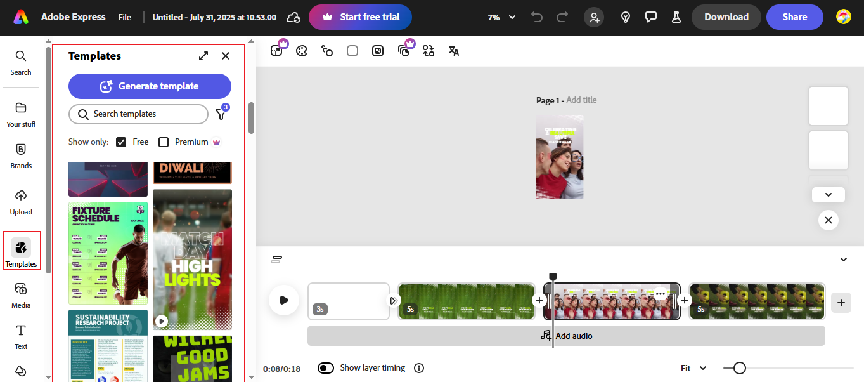The width and height of the screenshot is (864, 382).
Task: Click Start free trial button
Action: 360,17
